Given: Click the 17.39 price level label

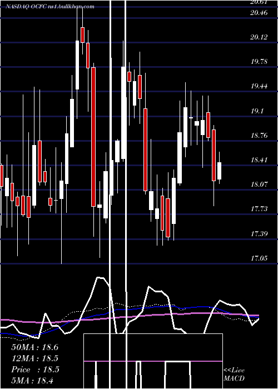Looking at the screenshot, I should tap(259, 234).
